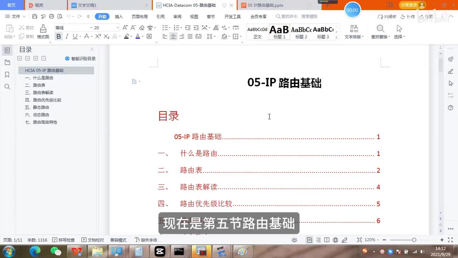Click the 二、路由表 TOC entry
This screenshot has width=458, height=258.
[269, 170]
